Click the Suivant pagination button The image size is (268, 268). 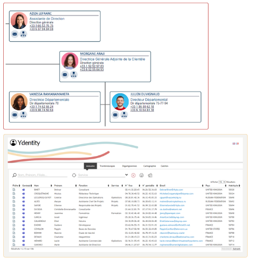point(236,249)
